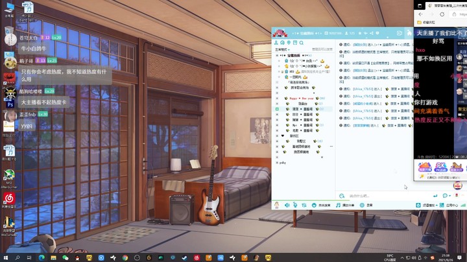This screenshot has width=467, height=262.
Task: Open the notification center icon
Action: (x=460, y=257)
